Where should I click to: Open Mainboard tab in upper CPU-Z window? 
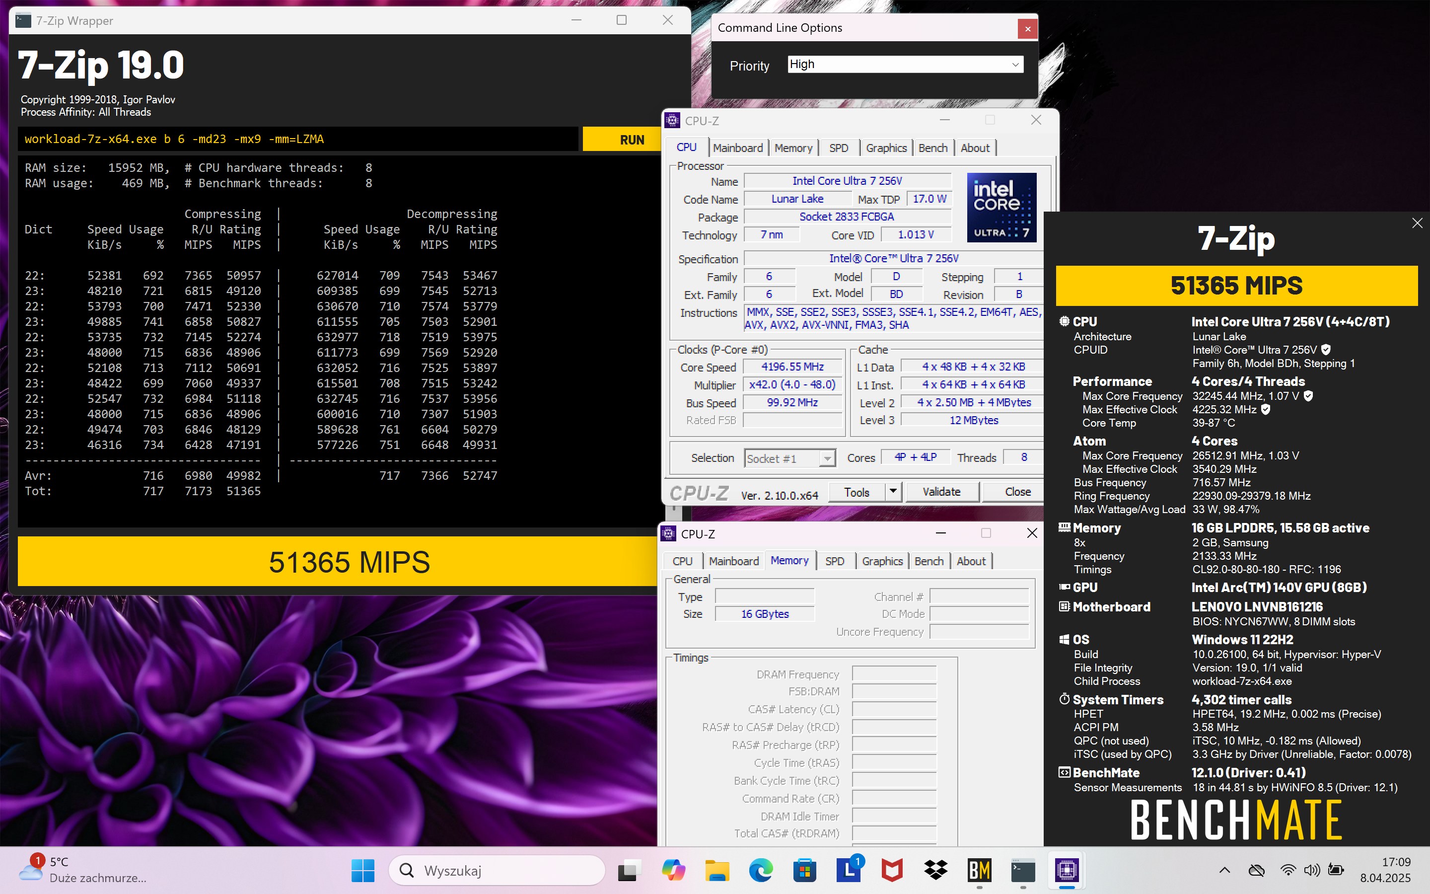(737, 148)
